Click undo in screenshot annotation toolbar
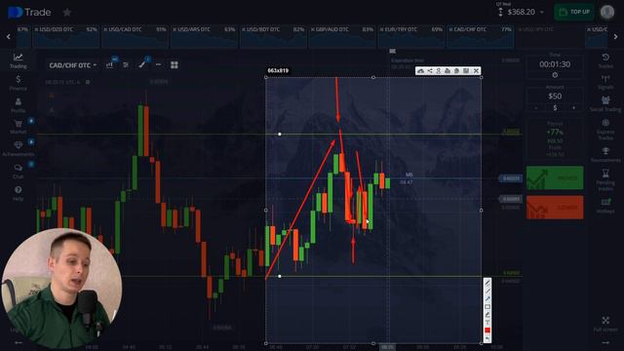Screen dimensions: 624x351 (x=487, y=338)
